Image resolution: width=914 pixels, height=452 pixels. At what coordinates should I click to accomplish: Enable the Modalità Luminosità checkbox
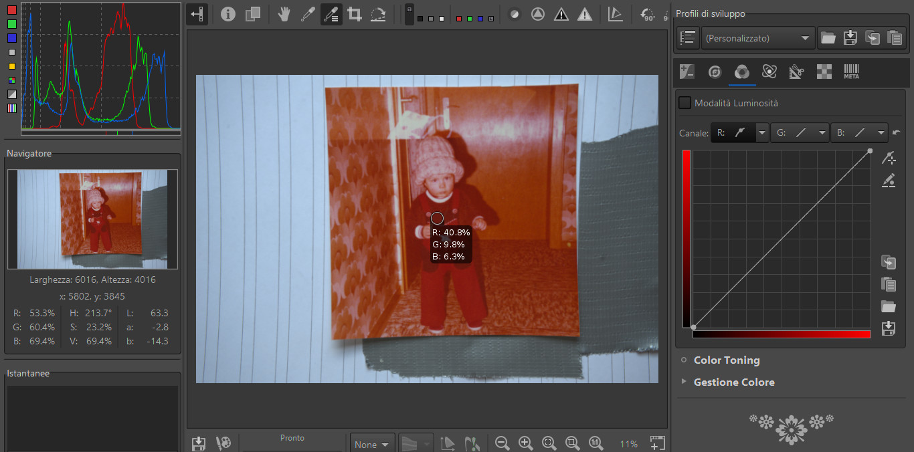pyautogui.click(x=684, y=103)
